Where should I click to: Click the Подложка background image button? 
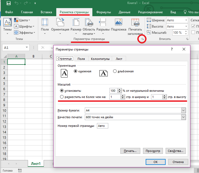118,25
